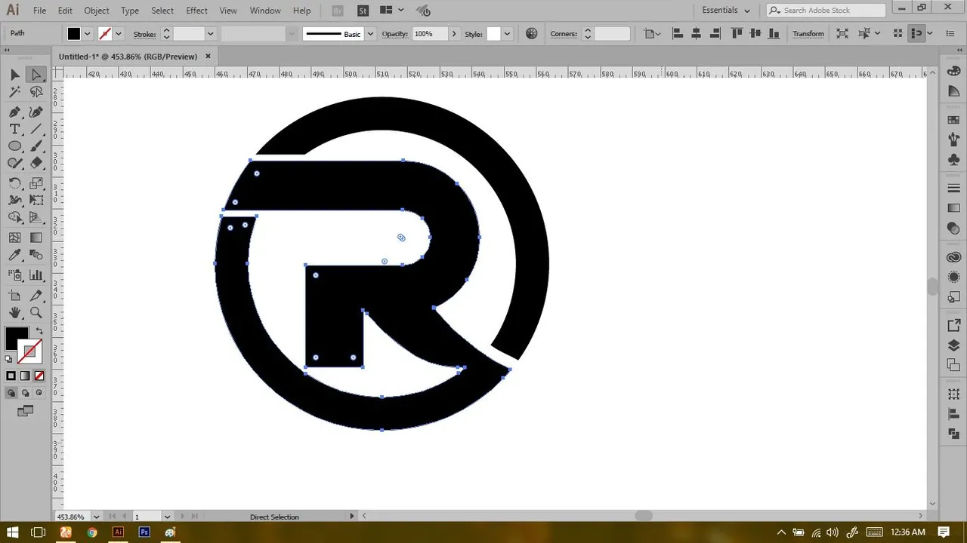
Task: Select the Free Transform tool
Action: (36, 200)
